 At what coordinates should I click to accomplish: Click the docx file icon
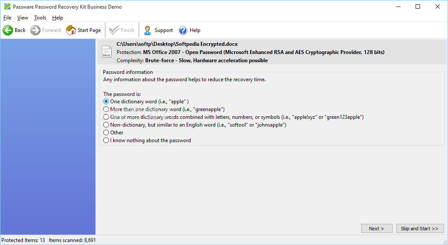click(x=107, y=52)
